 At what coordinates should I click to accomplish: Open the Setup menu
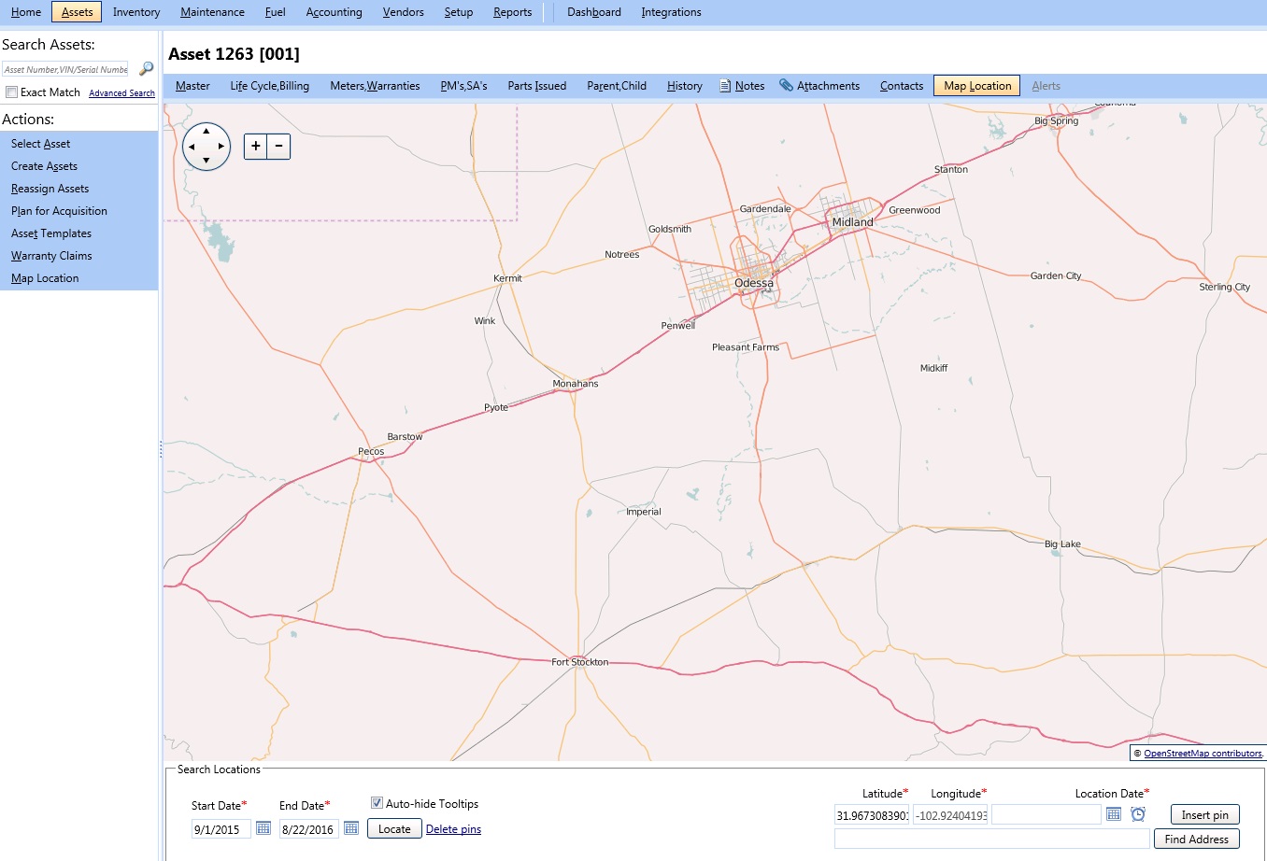[458, 12]
